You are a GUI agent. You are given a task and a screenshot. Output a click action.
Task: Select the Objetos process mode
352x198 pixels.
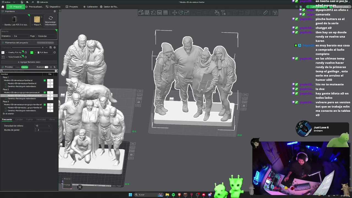[25, 67]
